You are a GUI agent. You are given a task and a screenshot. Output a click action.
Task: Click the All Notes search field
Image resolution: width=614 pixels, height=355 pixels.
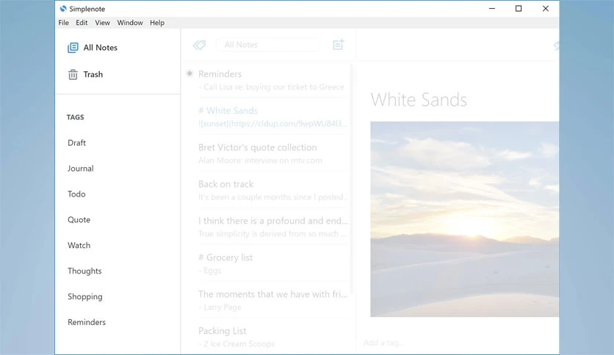click(x=268, y=45)
